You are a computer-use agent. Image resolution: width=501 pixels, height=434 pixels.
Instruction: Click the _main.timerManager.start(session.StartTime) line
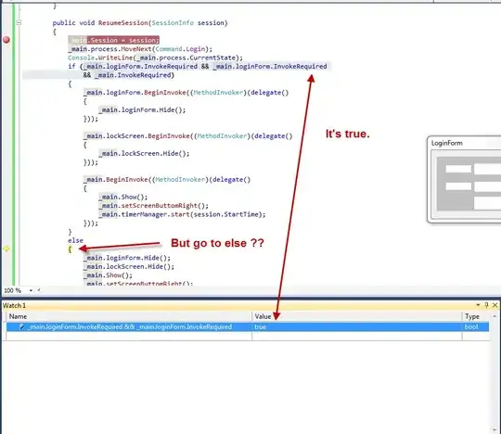coord(182,214)
